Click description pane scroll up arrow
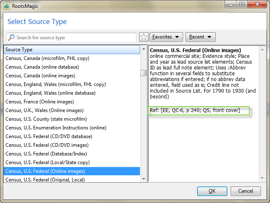The height and width of the screenshot is (203, 270). 262,50
